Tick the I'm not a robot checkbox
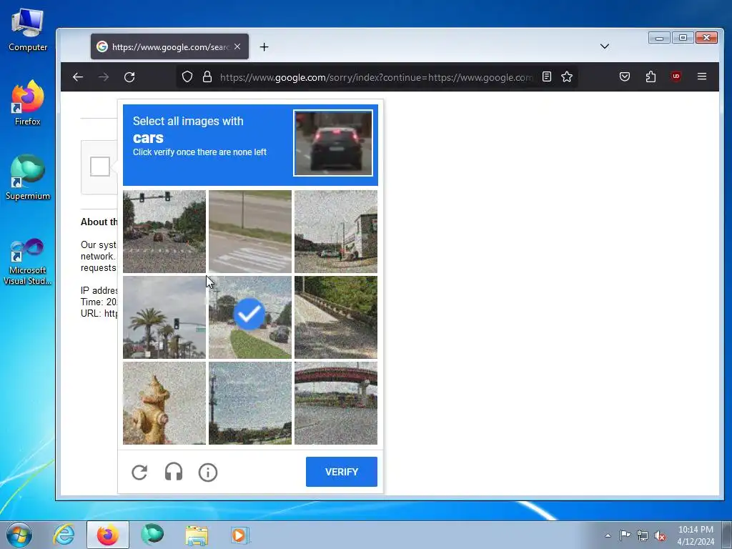 click(100, 167)
